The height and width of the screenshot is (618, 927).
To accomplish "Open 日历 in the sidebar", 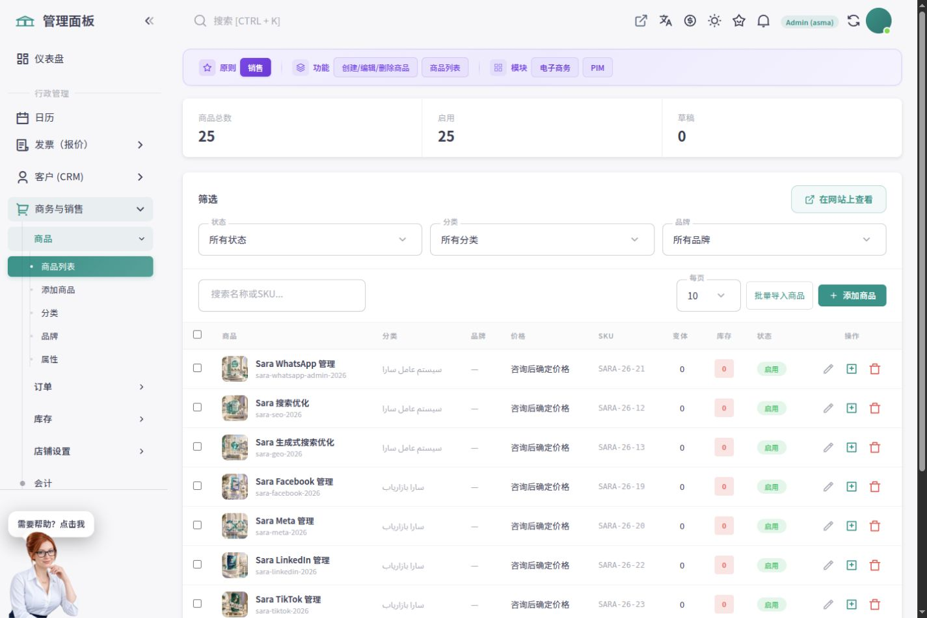I will [81, 118].
